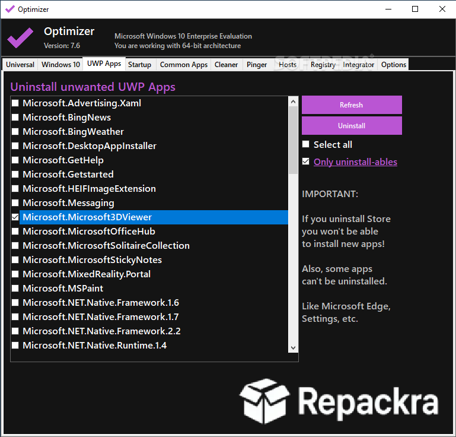Click the Refresh button
456x437 pixels.
[352, 105]
